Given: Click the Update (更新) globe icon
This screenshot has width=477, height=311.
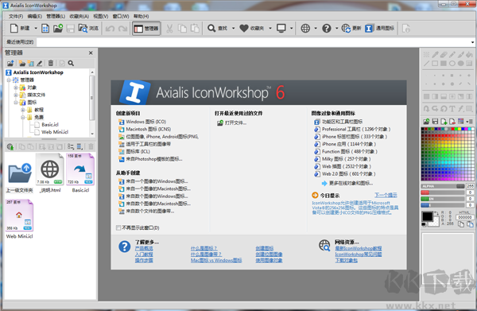Looking at the screenshot, I should pos(346,29).
